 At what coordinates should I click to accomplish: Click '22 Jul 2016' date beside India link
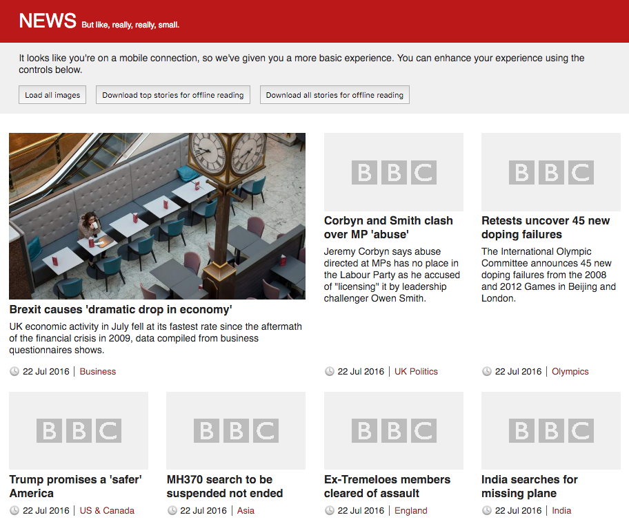tap(518, 510)
